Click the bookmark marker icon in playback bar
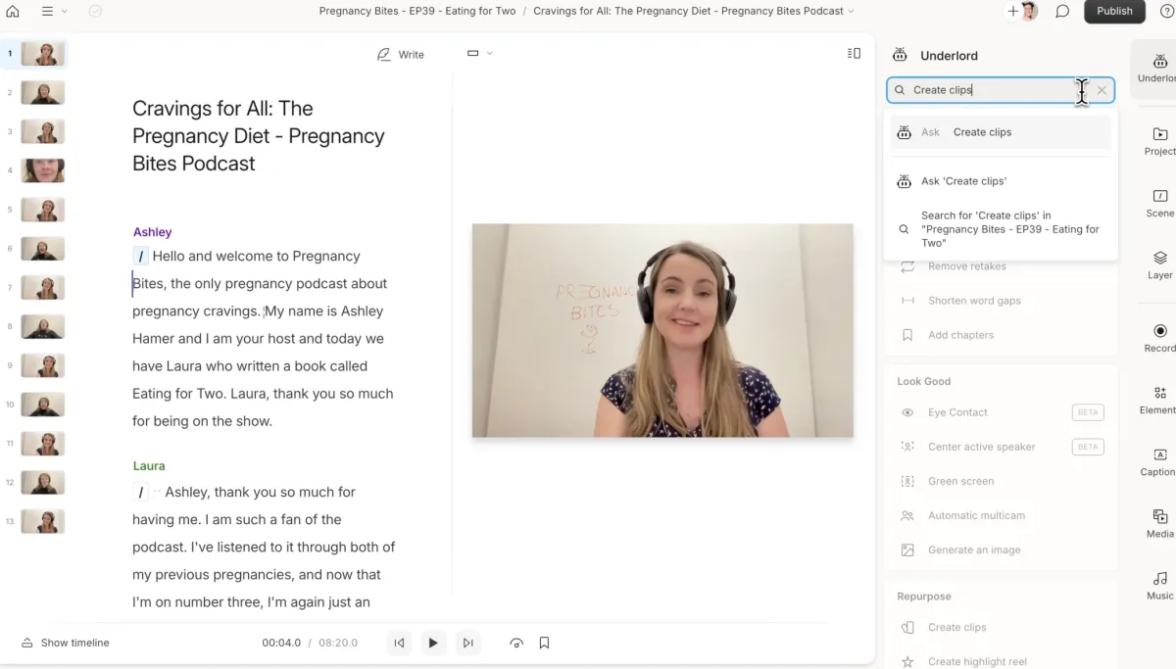The width and height of the screenshot is (1176, 669). [x=544, y=643]
